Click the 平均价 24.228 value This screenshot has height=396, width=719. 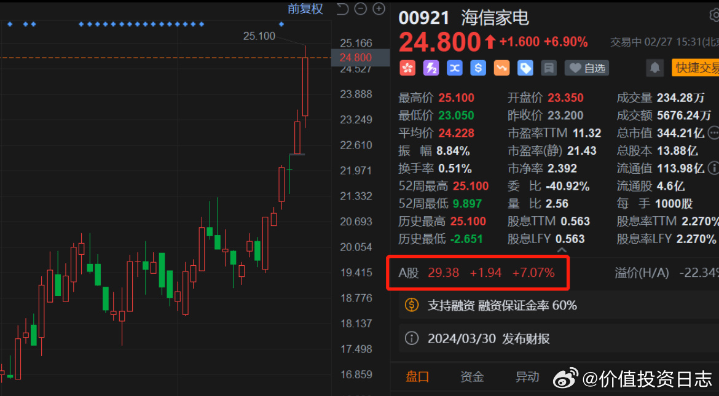pyautogui.click(x=456, y=133)
